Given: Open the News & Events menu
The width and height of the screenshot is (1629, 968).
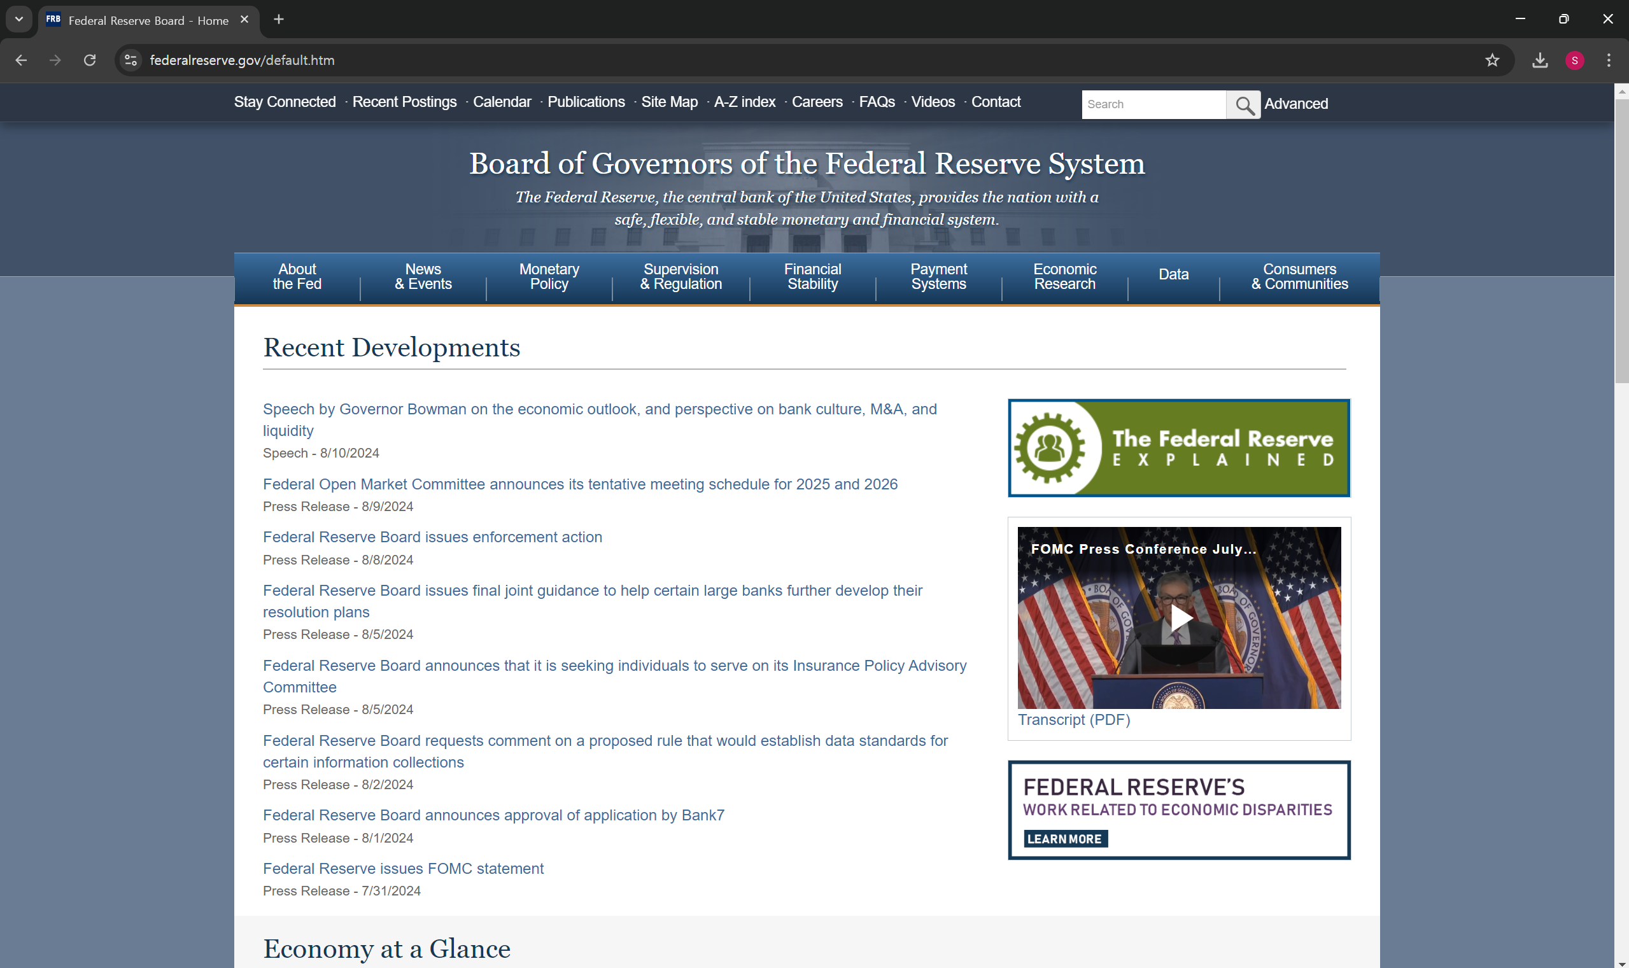Looking at the screenshot, I should pyautogui.click(x=423, y=277).
